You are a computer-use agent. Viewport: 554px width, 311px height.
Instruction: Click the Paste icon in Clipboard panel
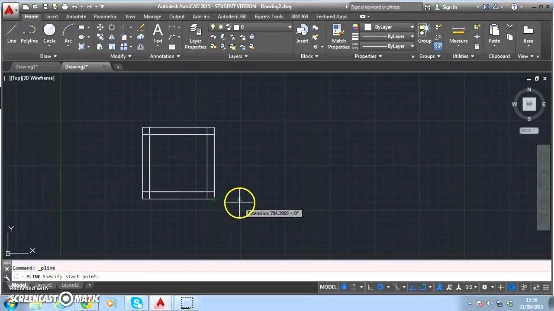(x=494, y=34)
